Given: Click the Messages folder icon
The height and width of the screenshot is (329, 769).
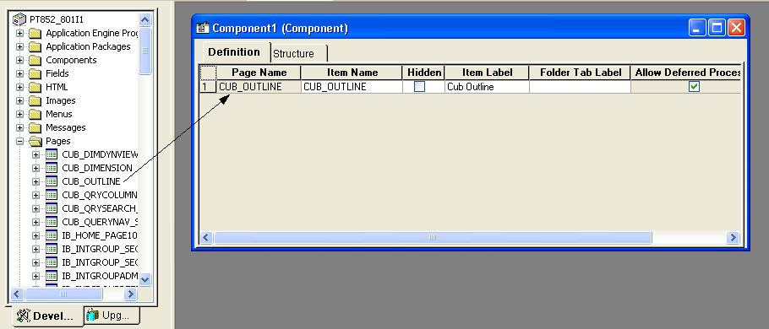Looking at the screenshot, I should tap(35, 127).
